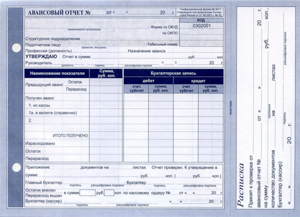The width and height of the screenshot is (300, 217).
Task: Click the "Руководитель" label
Action: [x=39, y=63]
